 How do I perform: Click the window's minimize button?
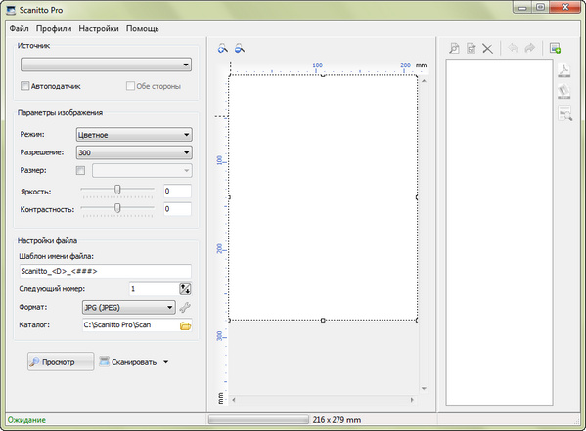[522, 7]
